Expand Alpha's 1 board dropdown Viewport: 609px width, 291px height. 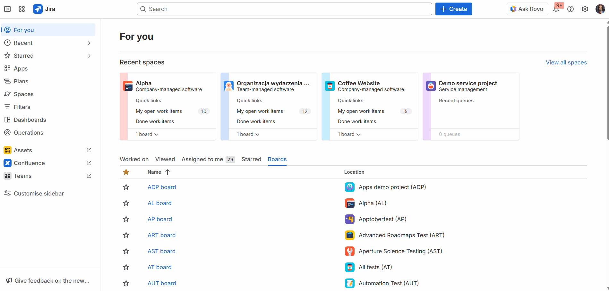(x=147, y=134)
